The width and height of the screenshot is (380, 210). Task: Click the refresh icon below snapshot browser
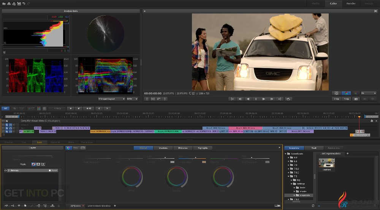tap(313, 206)
